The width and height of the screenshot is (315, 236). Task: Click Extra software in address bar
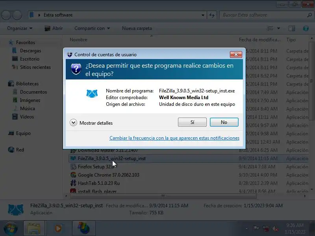(x=58, y=15)
